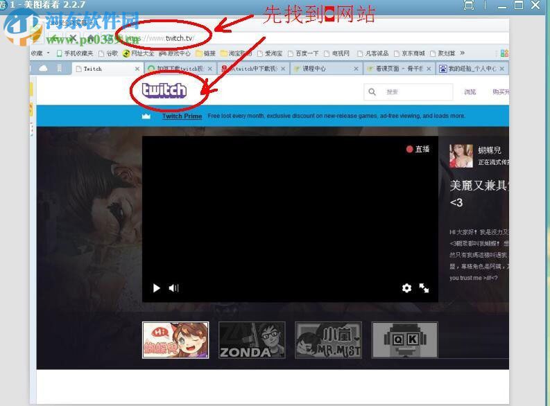The height and width of the screenshot is (406, 550).
Task: Switch to the 看课页面 tab
Action: 399,69
